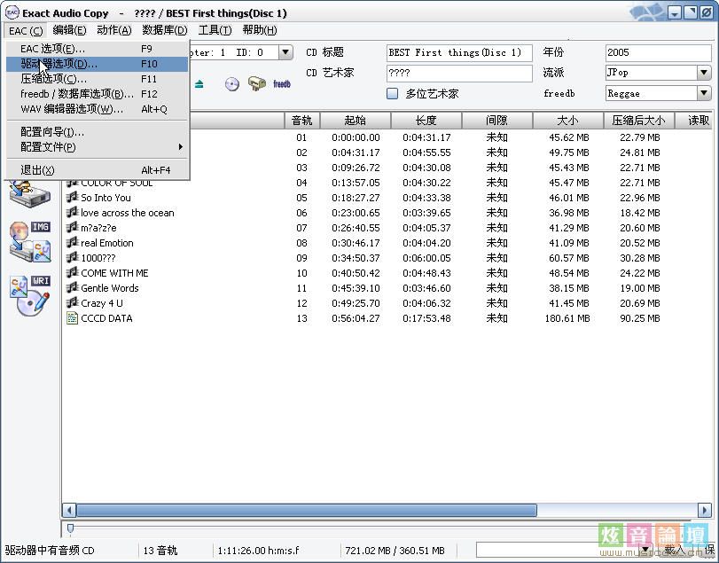Click the WRI write CD sidebar icon
Viewport: 719px width, 563px height.
pos(30,295)
